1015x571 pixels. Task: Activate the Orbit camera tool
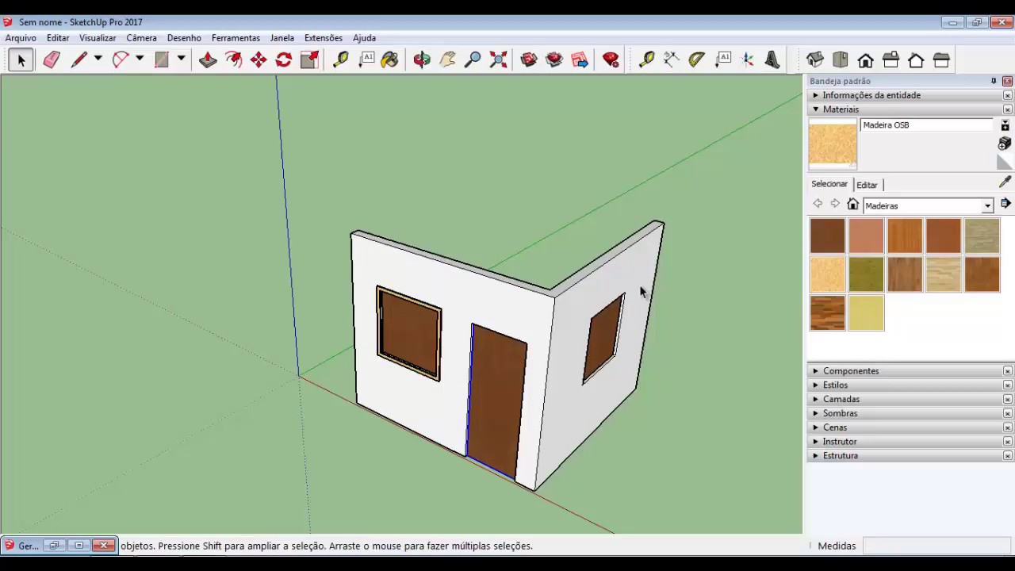coord(422,59)
